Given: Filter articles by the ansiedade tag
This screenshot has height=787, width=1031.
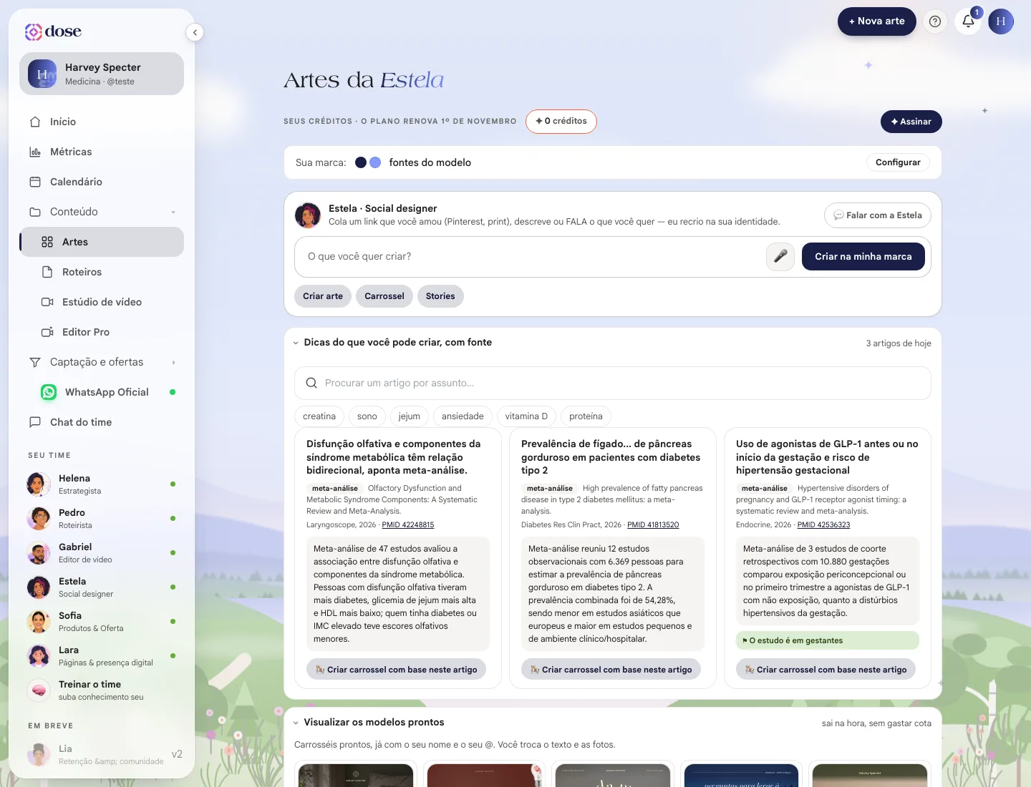Looking at the screenshot, I should pyautogui.click(x=463, y=416).
